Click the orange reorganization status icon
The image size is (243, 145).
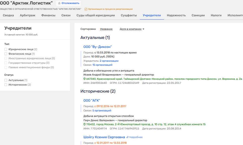click(x=86, y=9)
